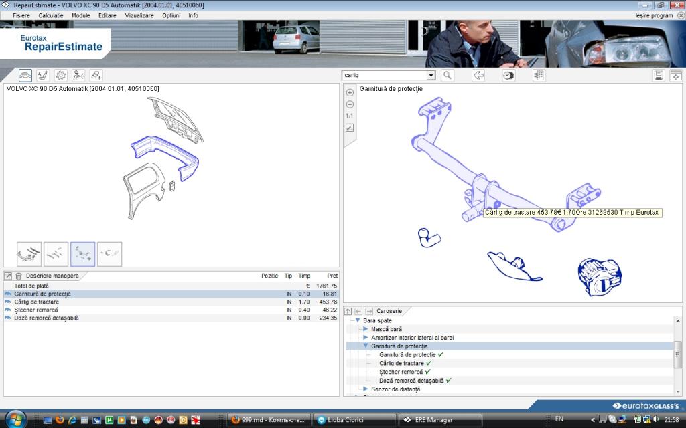
Task: Click the tree forward arrow beside Caroserie
Action: pyautogui.click(x=369, y=311)
